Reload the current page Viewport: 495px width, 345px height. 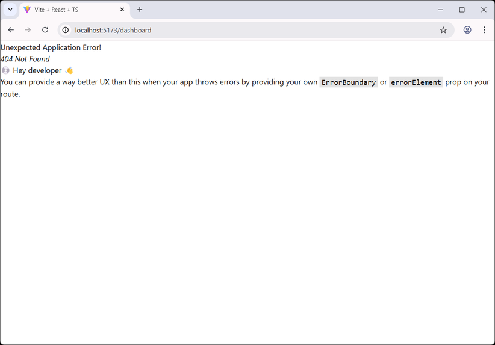coord(45,30)
